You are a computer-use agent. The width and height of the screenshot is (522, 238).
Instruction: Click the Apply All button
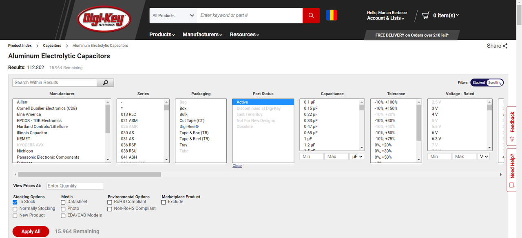pos(31,231)
